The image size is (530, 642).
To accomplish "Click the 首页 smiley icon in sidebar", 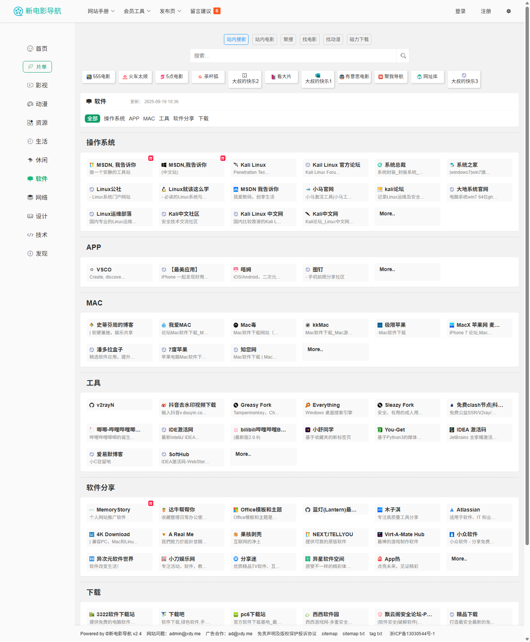I will coord(30,49).
